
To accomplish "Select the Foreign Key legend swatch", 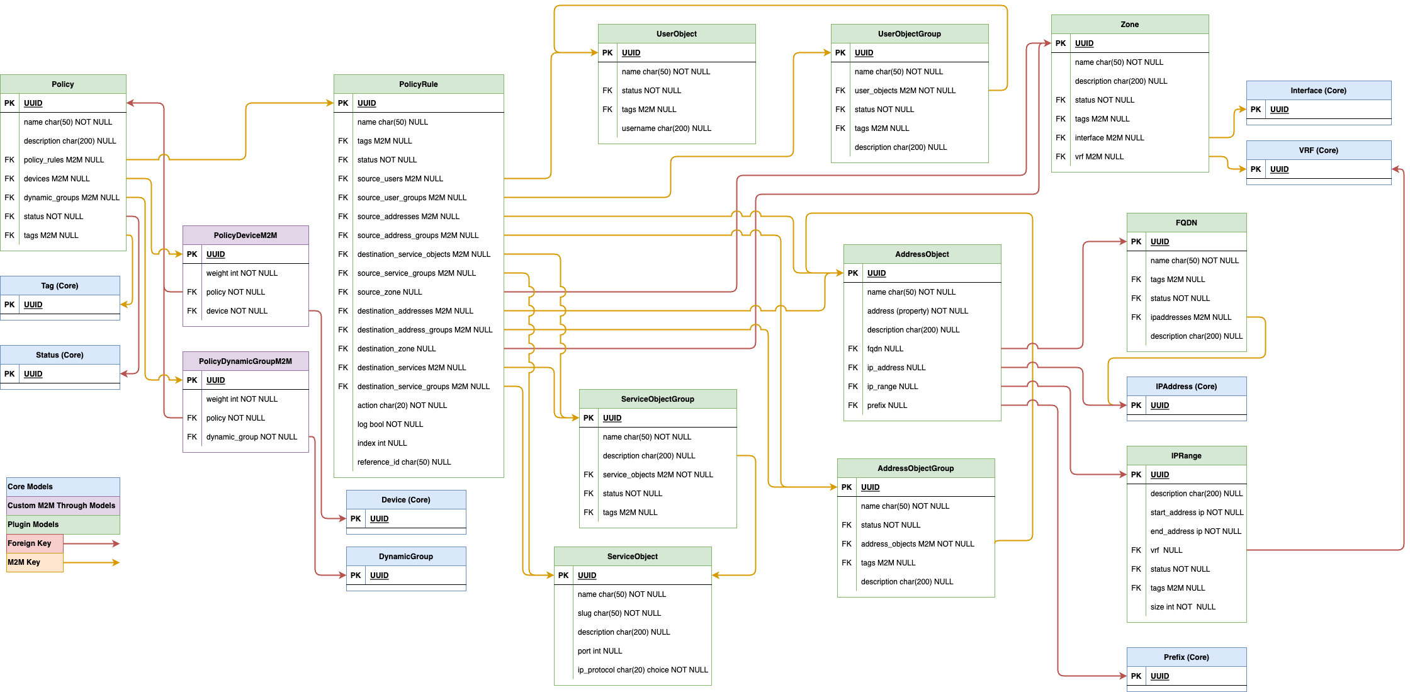I will click(x=35, y=543).
